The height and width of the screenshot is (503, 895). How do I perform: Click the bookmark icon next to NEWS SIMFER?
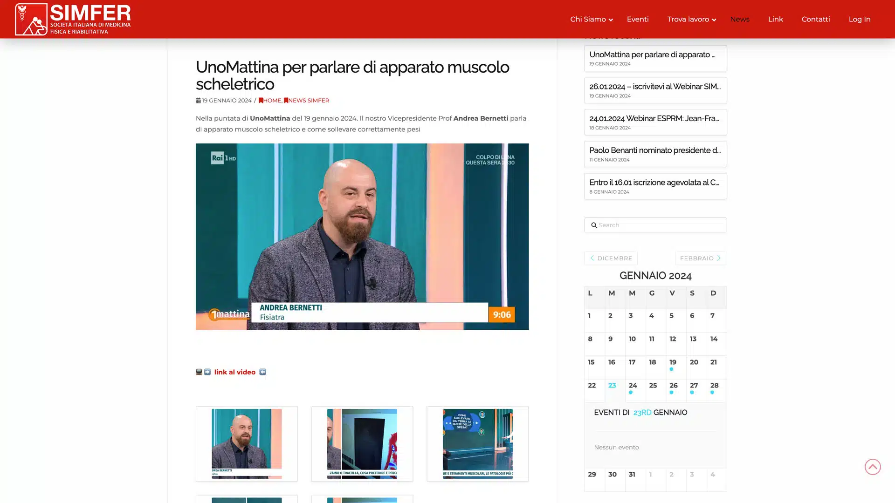pos(286,101)
